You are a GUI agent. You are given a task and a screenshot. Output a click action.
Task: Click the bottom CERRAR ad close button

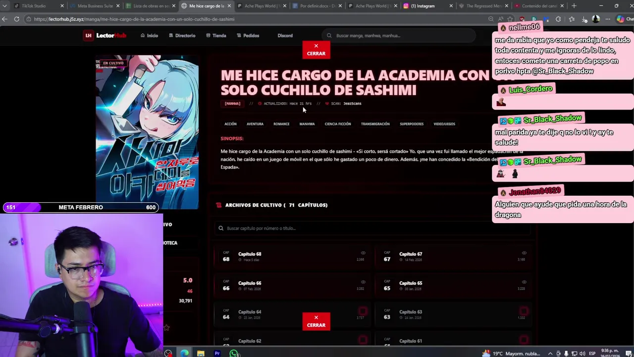(x=316, y=321)
